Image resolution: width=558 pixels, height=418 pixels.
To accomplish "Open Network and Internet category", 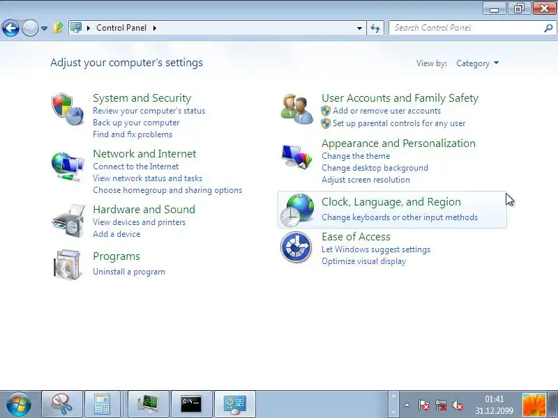I will [144, 153].
